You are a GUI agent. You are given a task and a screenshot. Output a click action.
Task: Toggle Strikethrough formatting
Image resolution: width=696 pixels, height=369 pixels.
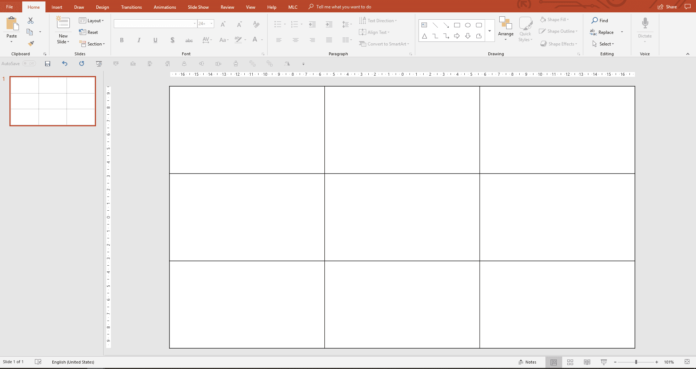point(189,40)
